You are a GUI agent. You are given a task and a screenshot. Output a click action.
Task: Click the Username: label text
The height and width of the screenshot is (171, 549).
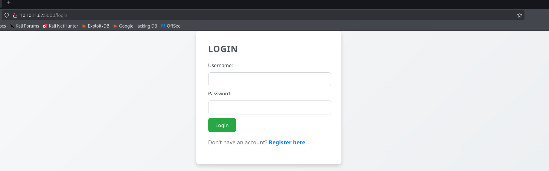pyautogui.click(x=220, y=65)
